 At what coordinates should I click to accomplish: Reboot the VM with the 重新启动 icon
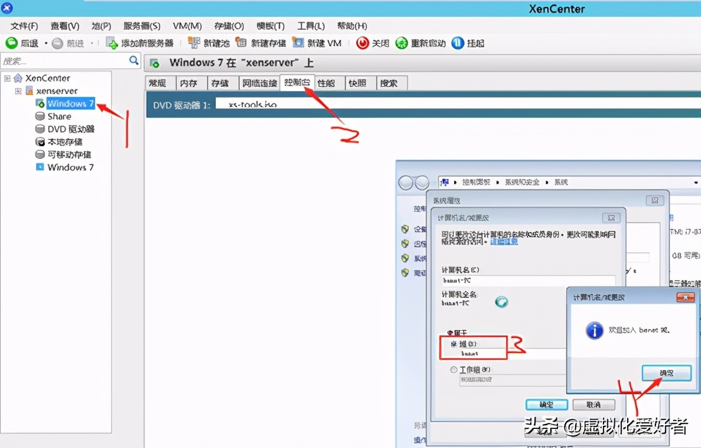pos(402,43)
